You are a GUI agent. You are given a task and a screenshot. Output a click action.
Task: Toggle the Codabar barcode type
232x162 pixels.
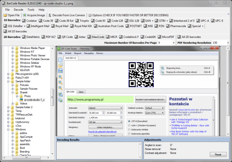(29, 21)
